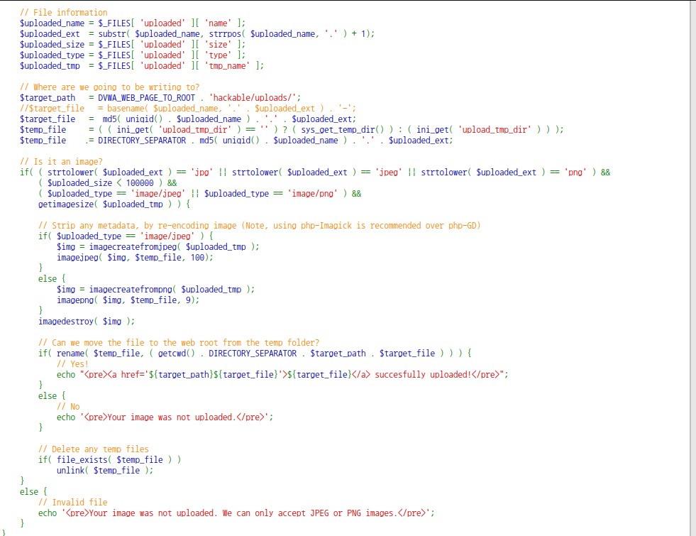Screen dimensions: 696x536
Task: Click the unlink( $temp_file ) line
Action: click(x=105, y=471)
